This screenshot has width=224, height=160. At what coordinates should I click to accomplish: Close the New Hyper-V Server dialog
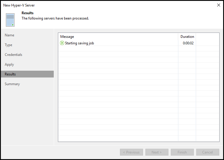coord(219,5)
